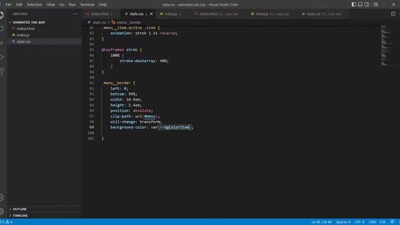Image resolution: width=400 pixels, height=225 pixels.
Task: Click 'width: 10.9em;' code line
Action: pos(126,99)
